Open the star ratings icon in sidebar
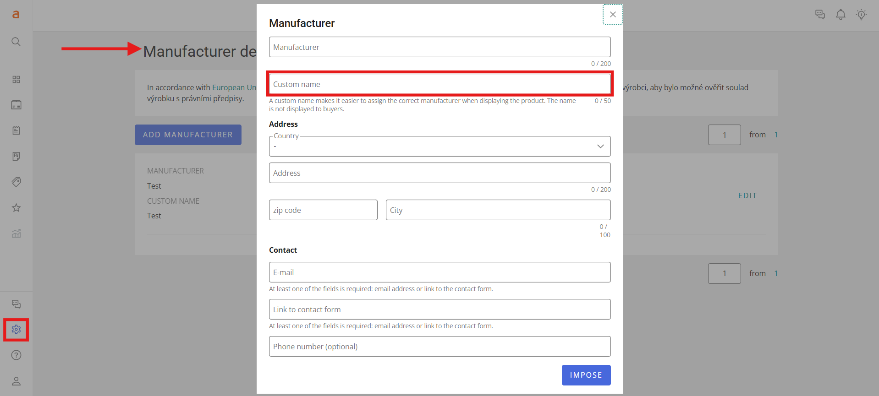Image resolution: width=879 pixels, height=396 pixels. [x=16, y=208]
